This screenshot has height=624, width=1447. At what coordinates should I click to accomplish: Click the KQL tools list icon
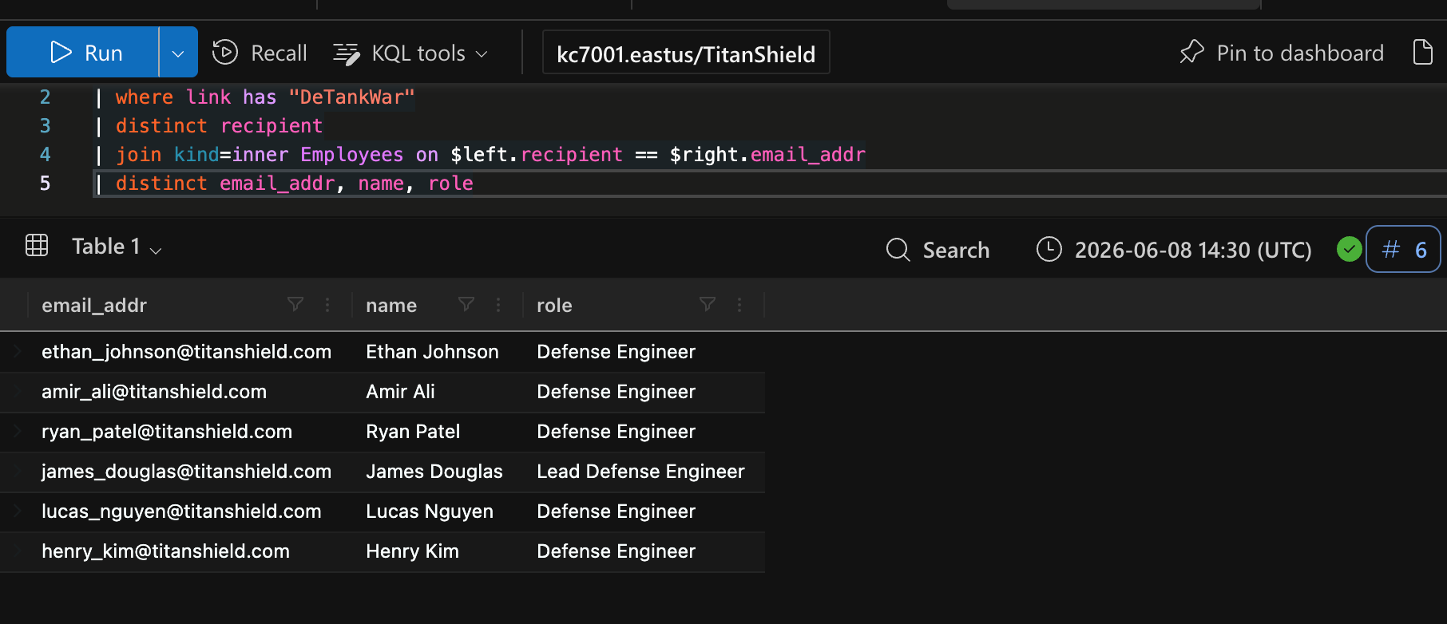(x=346, y=53)
